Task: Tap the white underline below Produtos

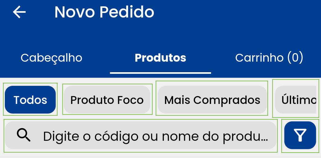Action: click(x=160, y=73)
